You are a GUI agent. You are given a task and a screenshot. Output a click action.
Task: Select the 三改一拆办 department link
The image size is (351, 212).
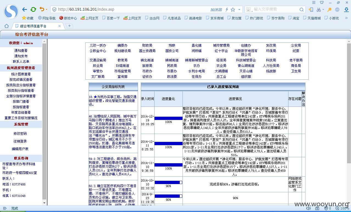[98, 45]
